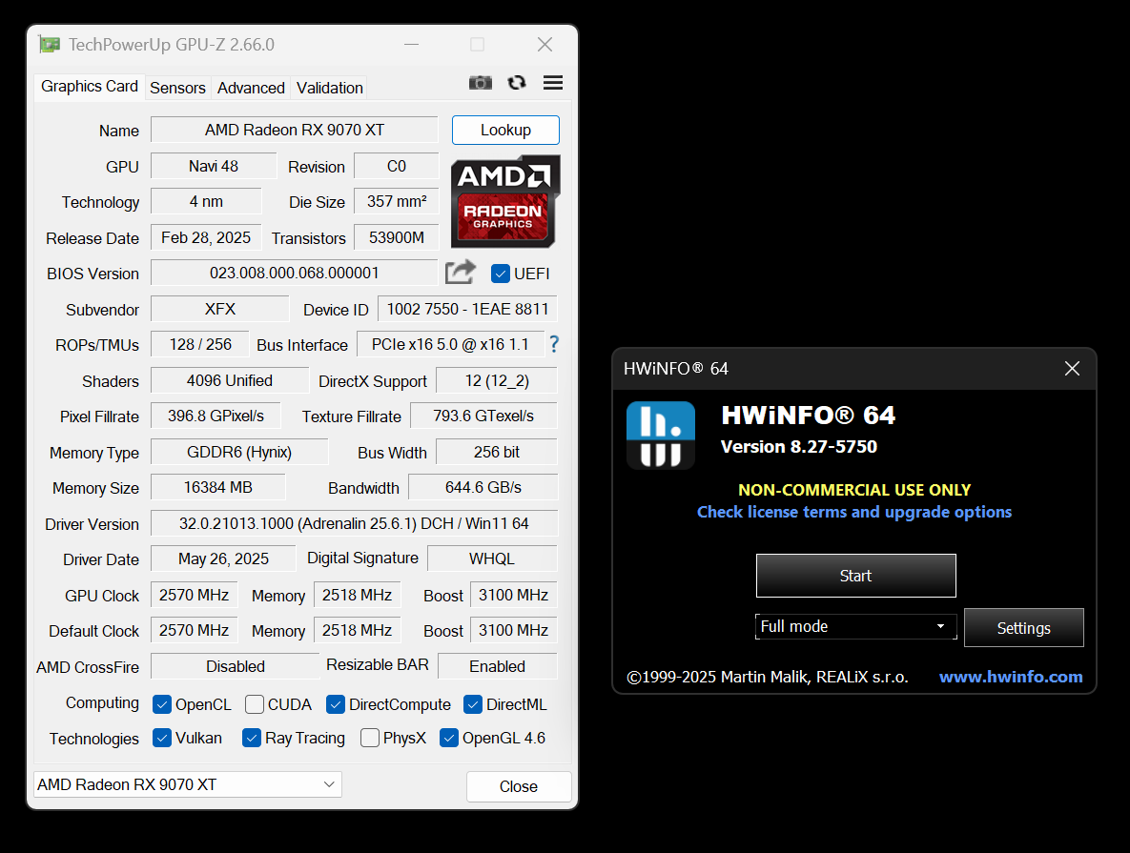
Task: Close the GPU-Z window with X
Action: (x=544, y=45)
